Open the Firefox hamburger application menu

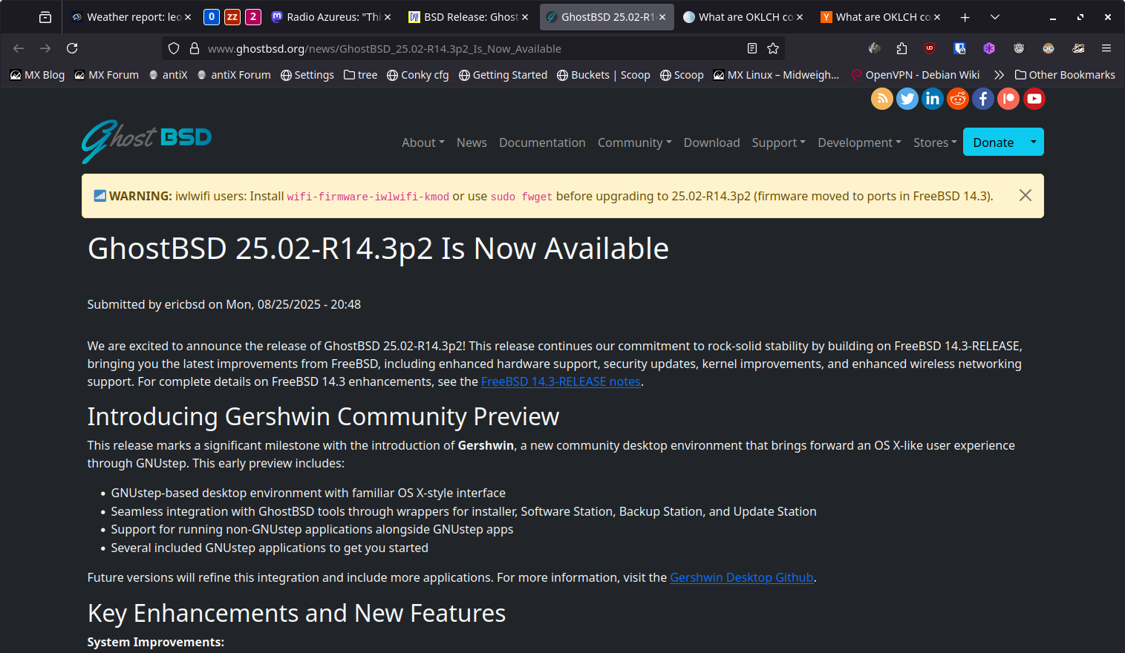click(x=1106, y=48)
